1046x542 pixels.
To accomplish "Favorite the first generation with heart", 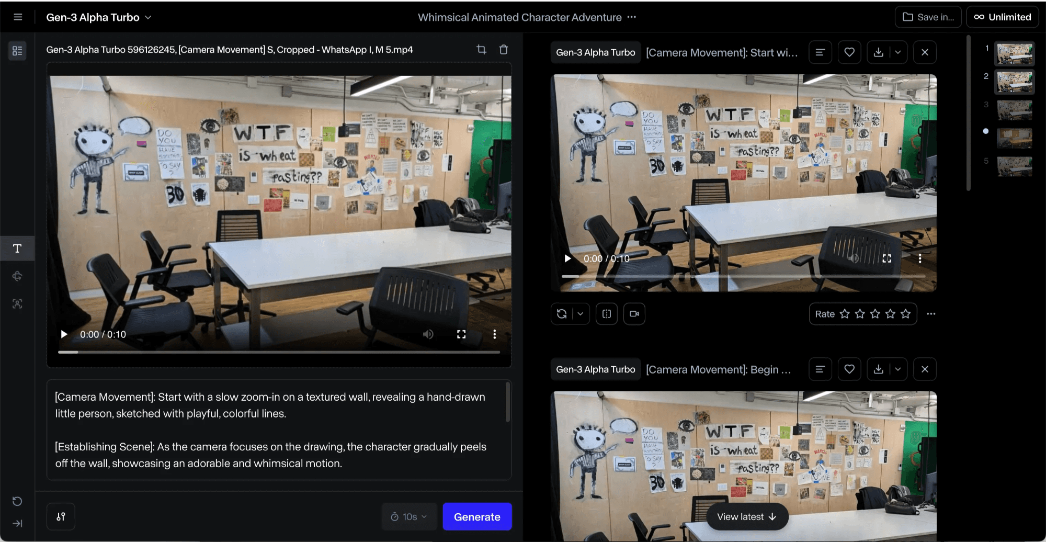I will 849,52.
